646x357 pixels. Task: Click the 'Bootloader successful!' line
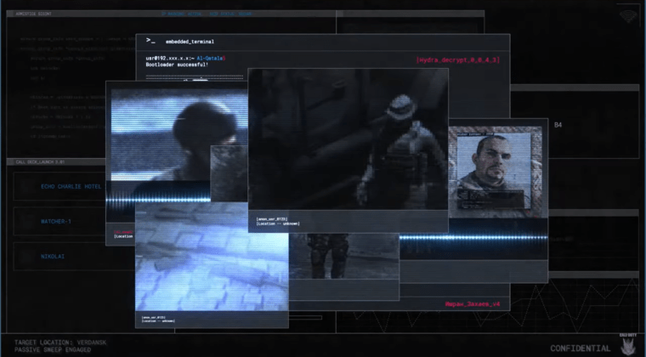coord(177,65)
